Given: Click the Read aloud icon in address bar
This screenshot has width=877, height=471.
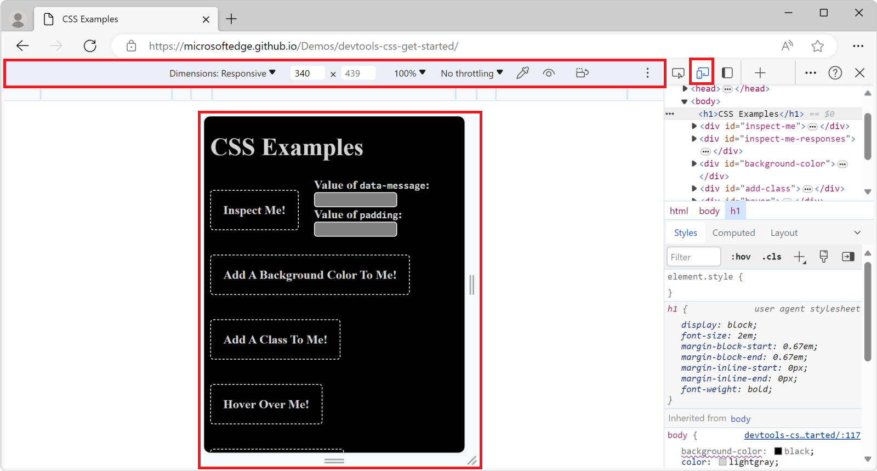Looking at the screenshot, I should point(787,46).
